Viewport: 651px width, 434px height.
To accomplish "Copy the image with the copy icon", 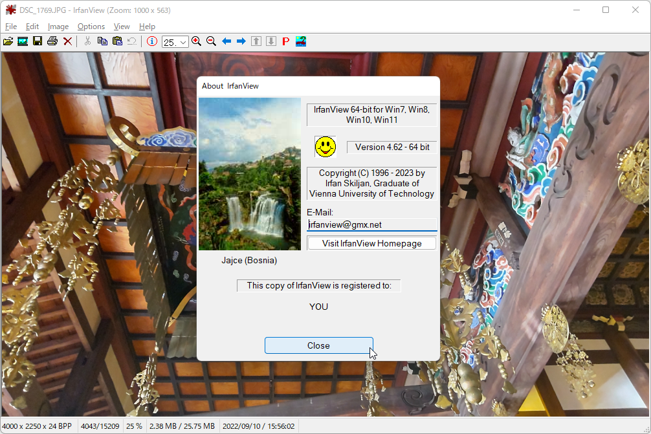I will coord(102,41).
